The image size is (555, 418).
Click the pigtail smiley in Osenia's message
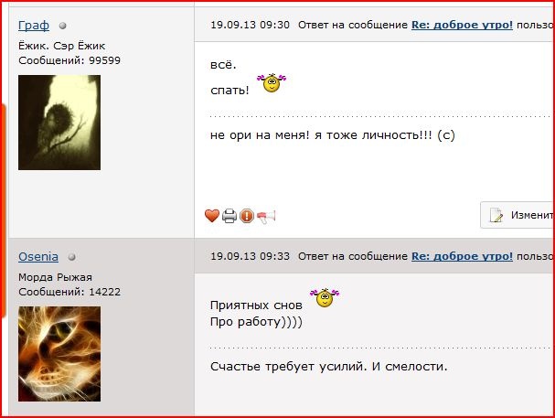point(325,297)
